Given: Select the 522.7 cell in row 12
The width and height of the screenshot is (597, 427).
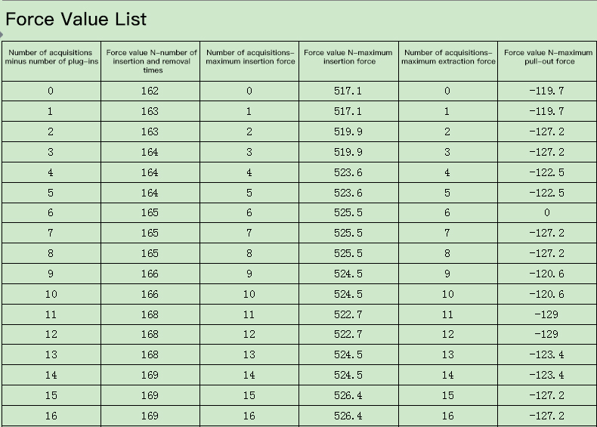Looking at the screenshot, I should tap(349, 335).
